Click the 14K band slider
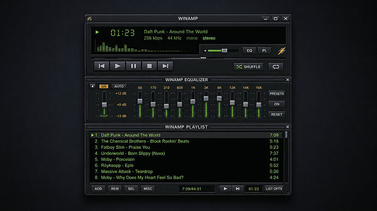The width and height of the screenshot is (377, 211). pos(245,105)
